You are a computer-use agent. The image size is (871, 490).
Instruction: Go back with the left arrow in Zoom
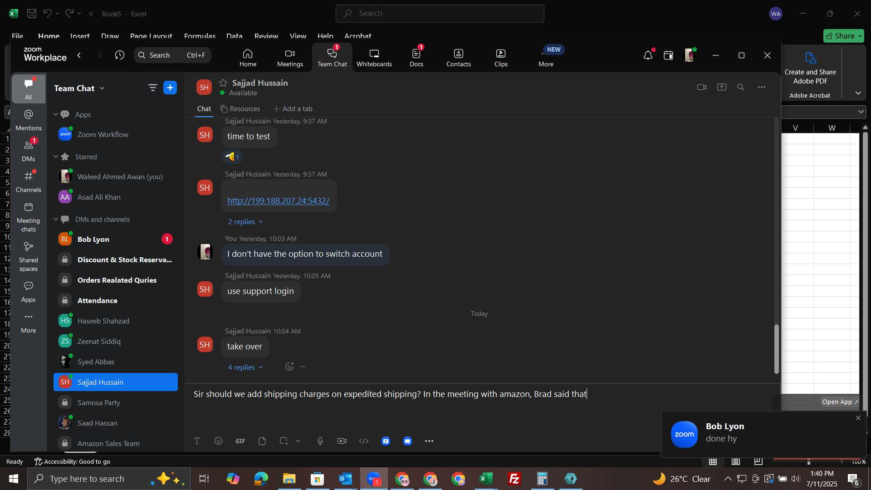(x=79, y=55)
